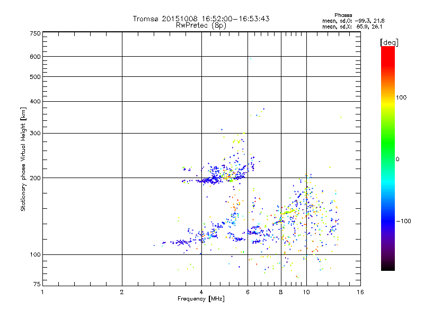424x318 pixels.
Task: Click the y-axis tick label '400'
Action: coord(35,101)
